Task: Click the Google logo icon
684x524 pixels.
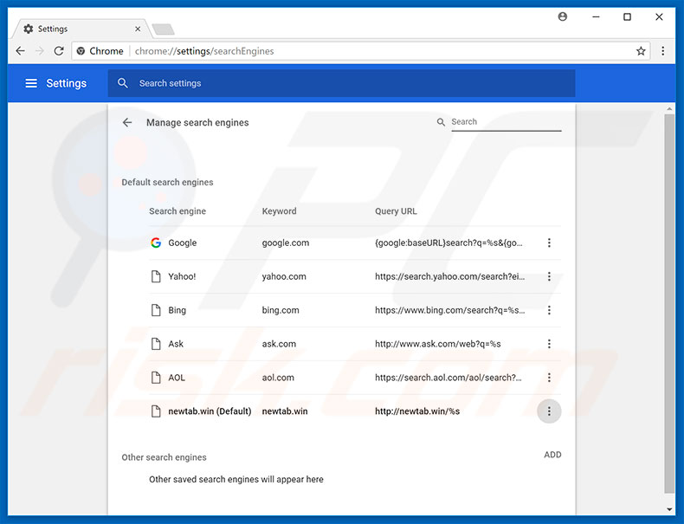Action: click(156, 243)
